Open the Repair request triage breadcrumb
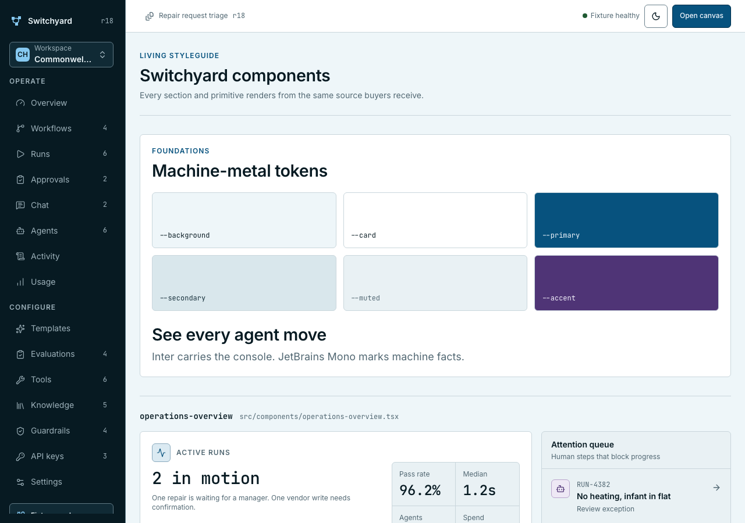Screen dimensions: 745x523 click(x=195, y=16)
